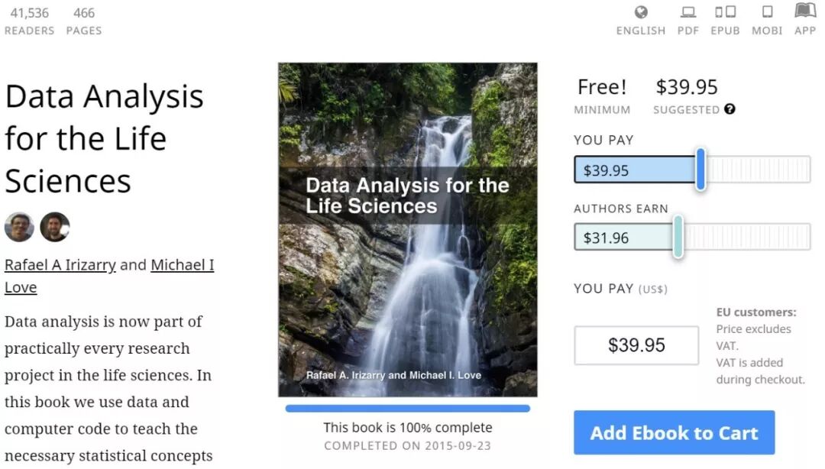Click the You Pay US$ price input
Screen dimensions: 825x469
point(636,345)
